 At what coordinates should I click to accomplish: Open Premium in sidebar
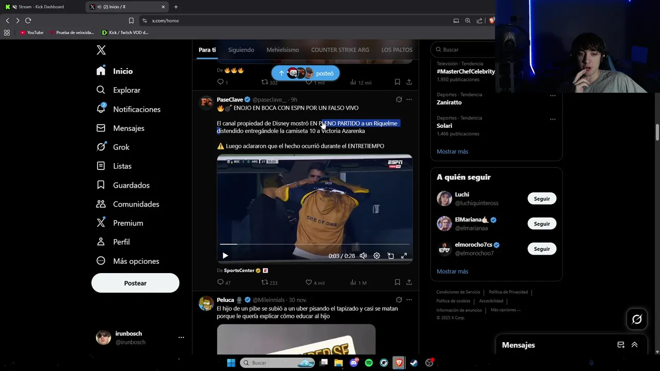point(120,223)
